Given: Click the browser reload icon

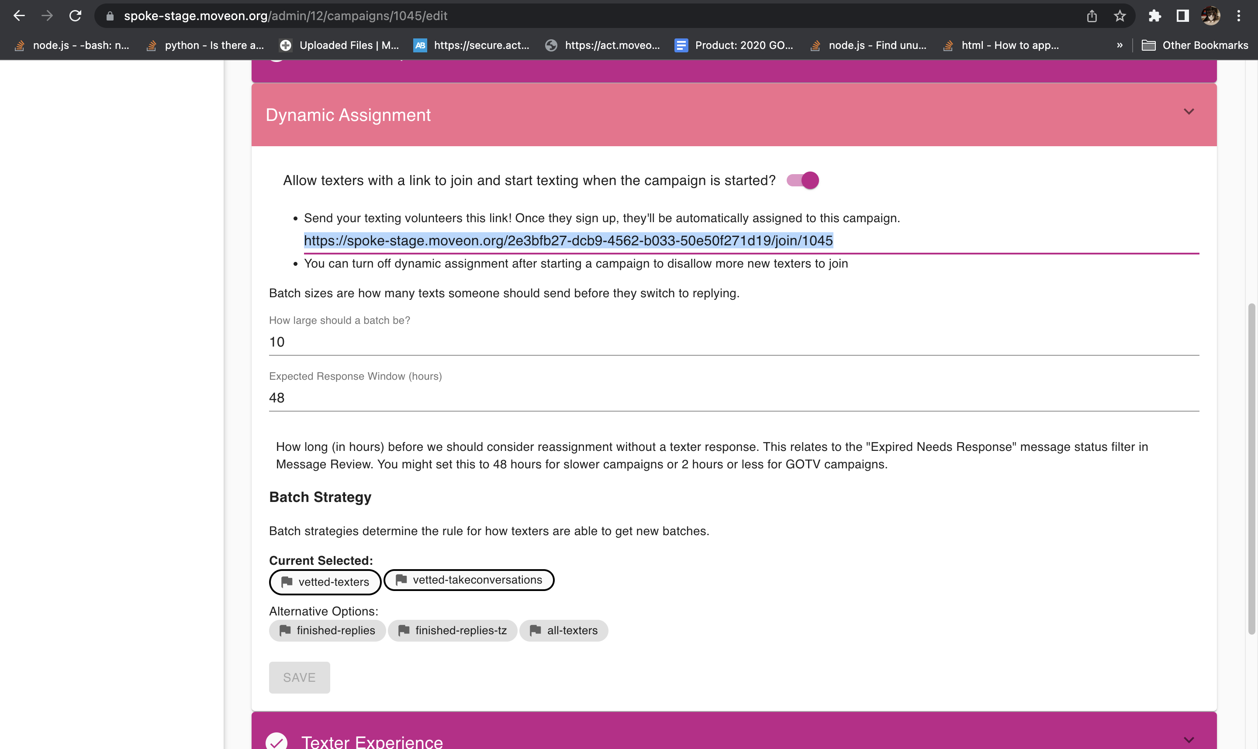Looking at the screenshot, I should click(75, 16).
